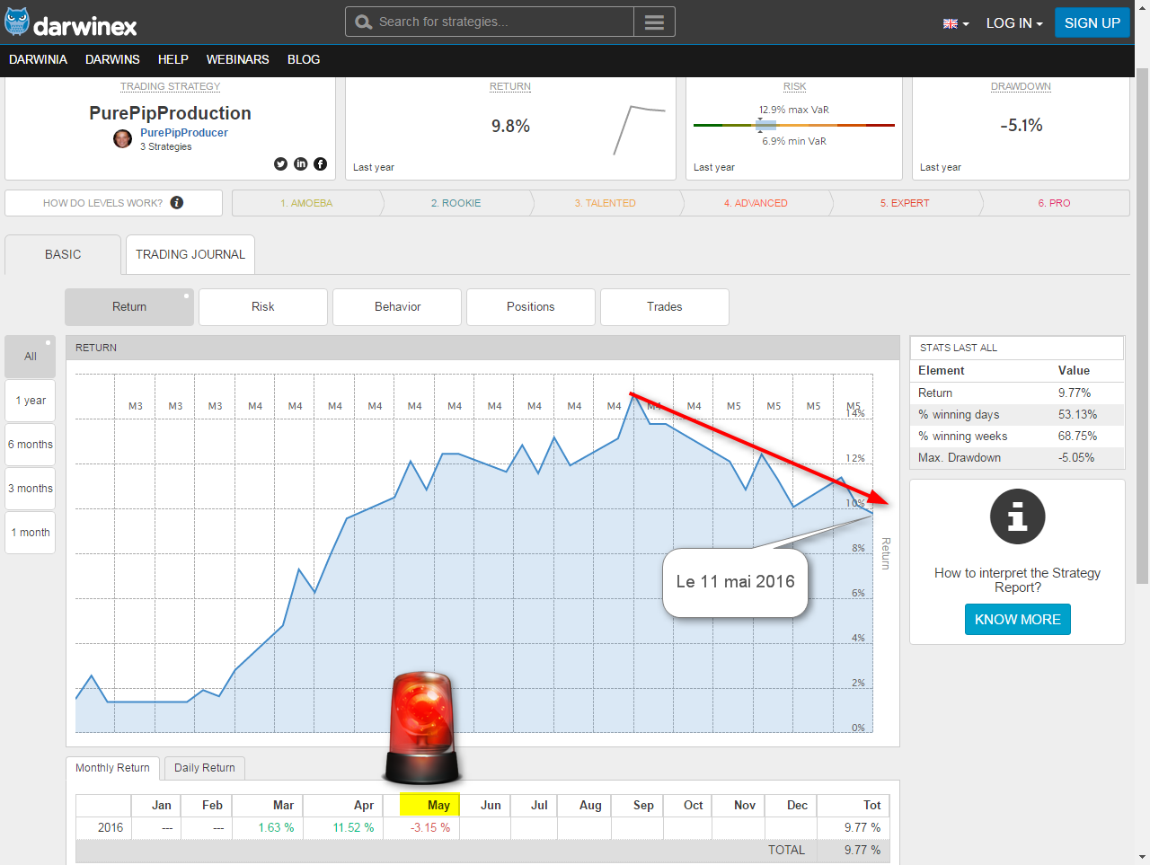Click the scrollbar down arrow
Viewport: 1150px width, 865px height.
(1142, 857)
